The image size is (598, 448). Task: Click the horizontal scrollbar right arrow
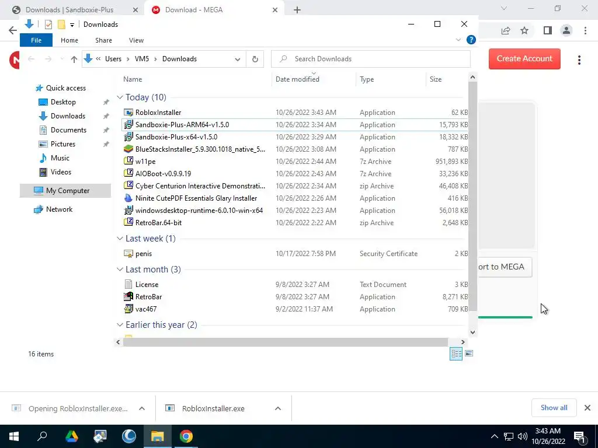(463, 342)
